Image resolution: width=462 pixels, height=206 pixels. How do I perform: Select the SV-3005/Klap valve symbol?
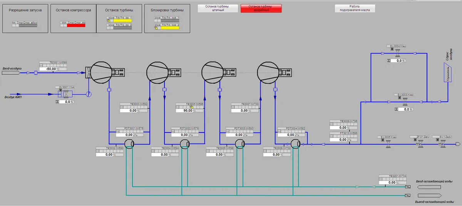388,144
